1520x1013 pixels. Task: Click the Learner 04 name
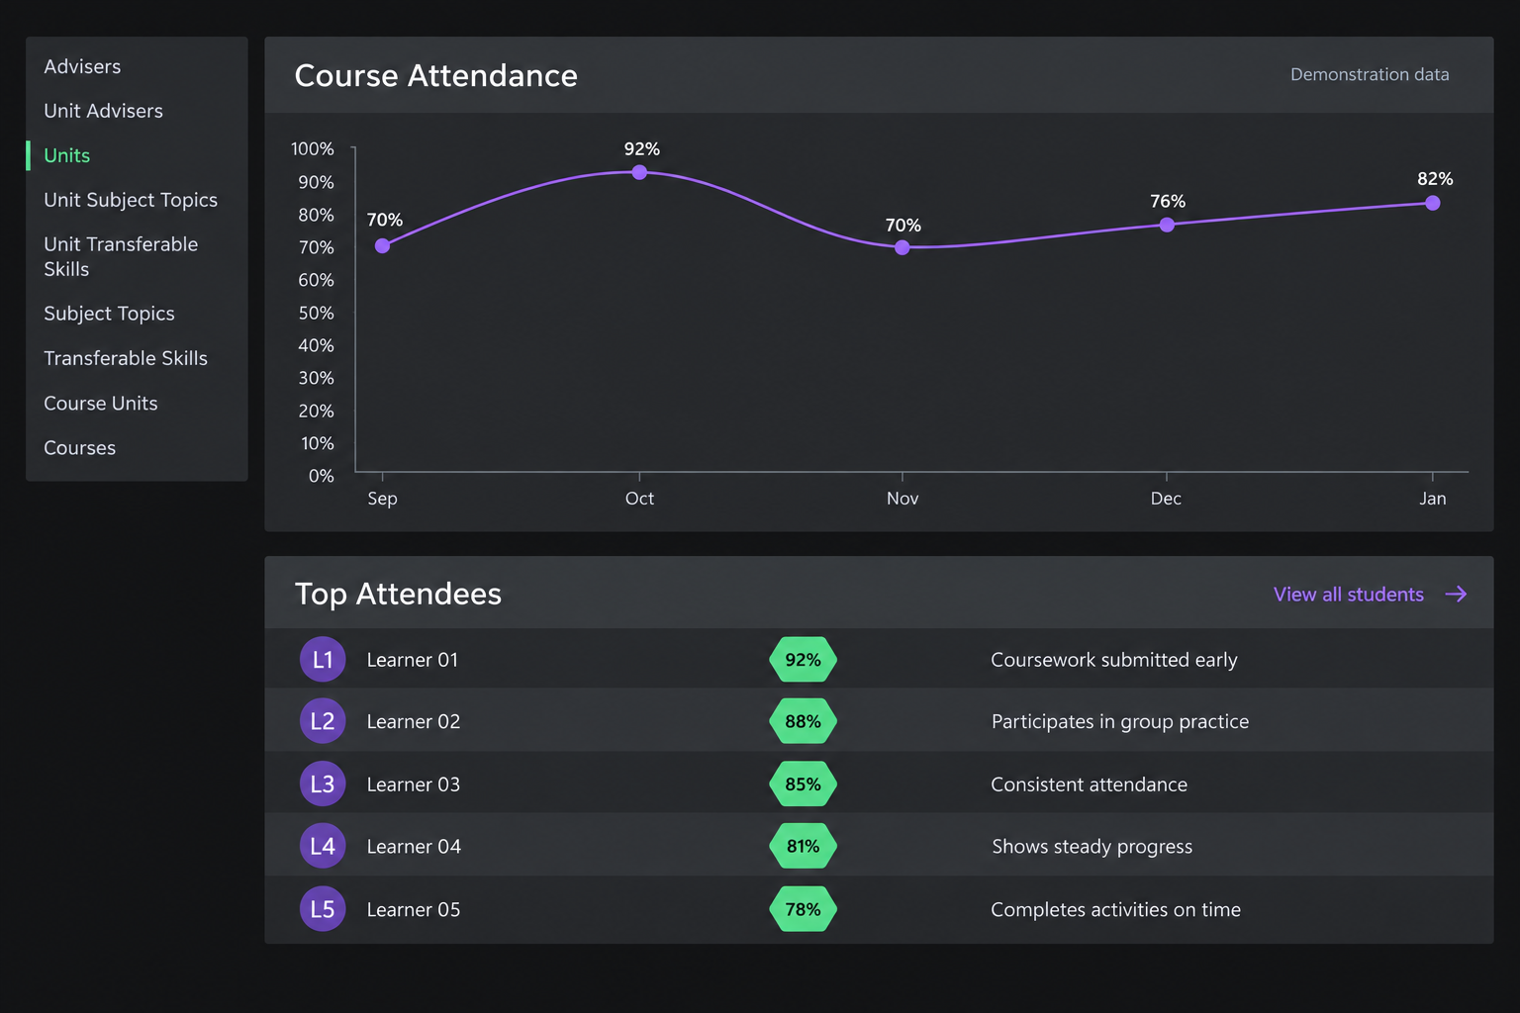pyautogui.click(x=414, y=846)
